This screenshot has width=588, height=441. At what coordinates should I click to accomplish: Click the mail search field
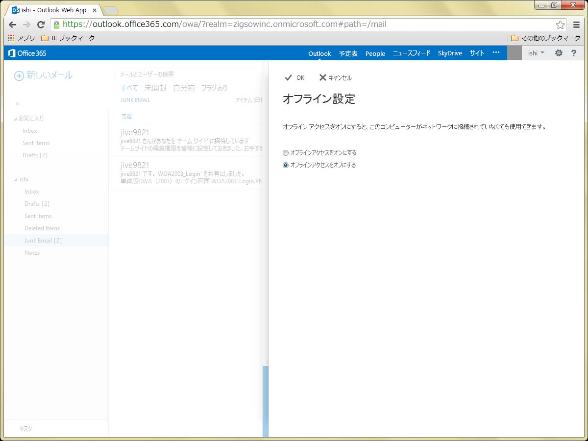pyautogui.click(x=189, y=74)
